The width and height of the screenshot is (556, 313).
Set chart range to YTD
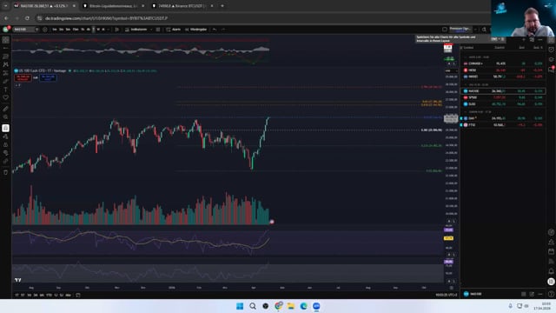49,295
